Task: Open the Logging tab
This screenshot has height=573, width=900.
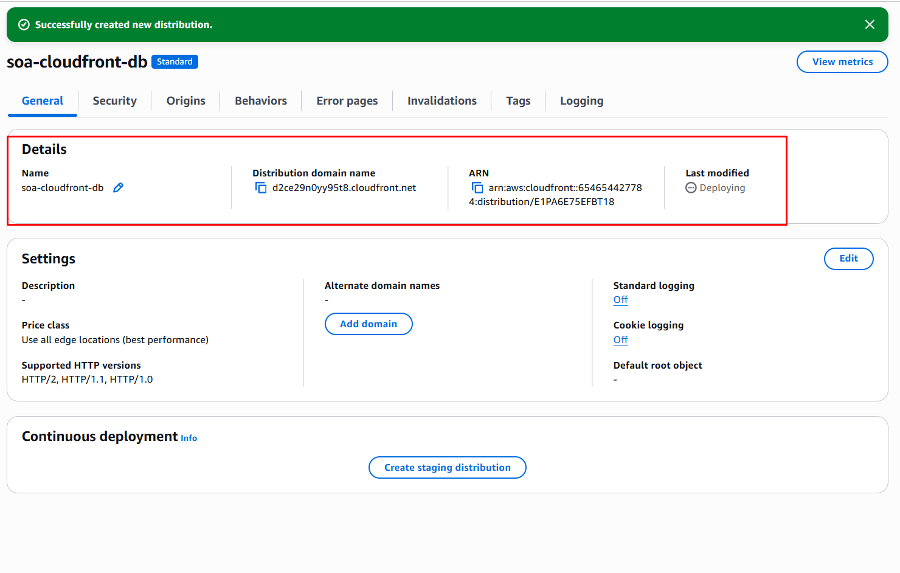Action: pyautogui.click(x=581, y=101)
